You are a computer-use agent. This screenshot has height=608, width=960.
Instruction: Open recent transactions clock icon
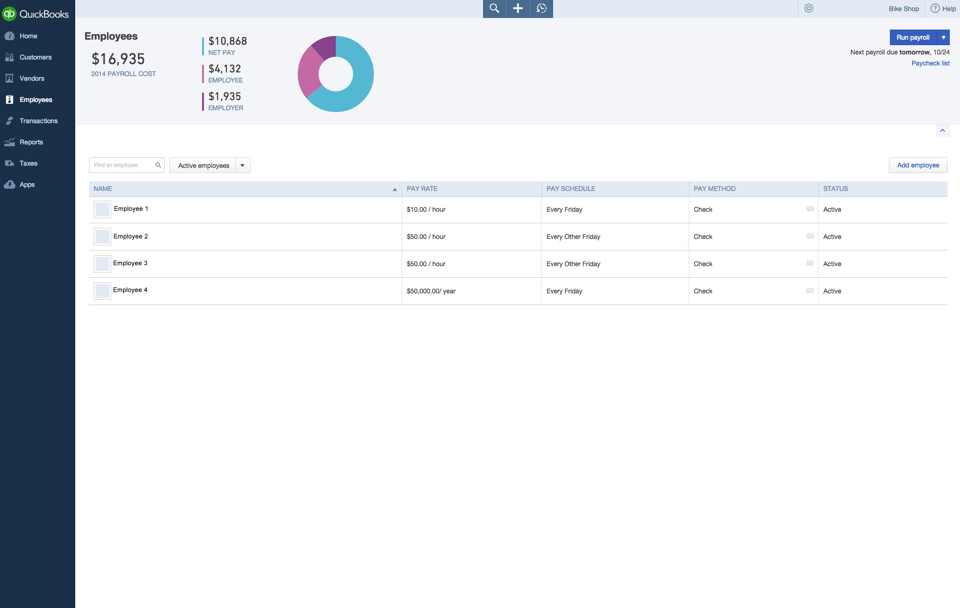[x=542, y=9]
